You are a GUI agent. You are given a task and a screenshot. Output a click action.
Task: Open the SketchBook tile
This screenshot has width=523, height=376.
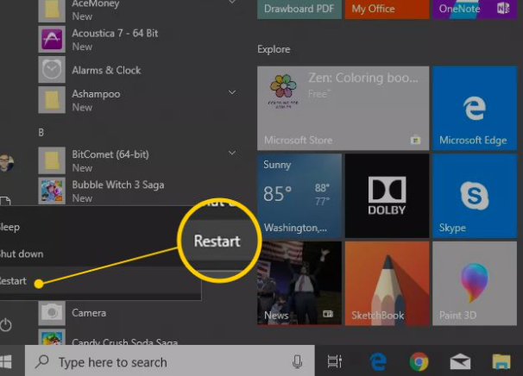387,284
